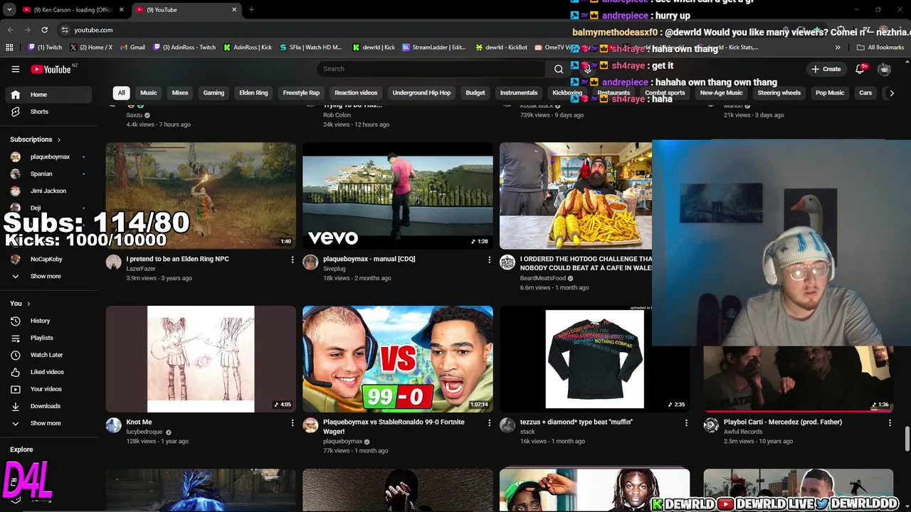Open the StreamLadder bookmark
Viewport: 911px width, 512px height.
(x=434, y=48)
